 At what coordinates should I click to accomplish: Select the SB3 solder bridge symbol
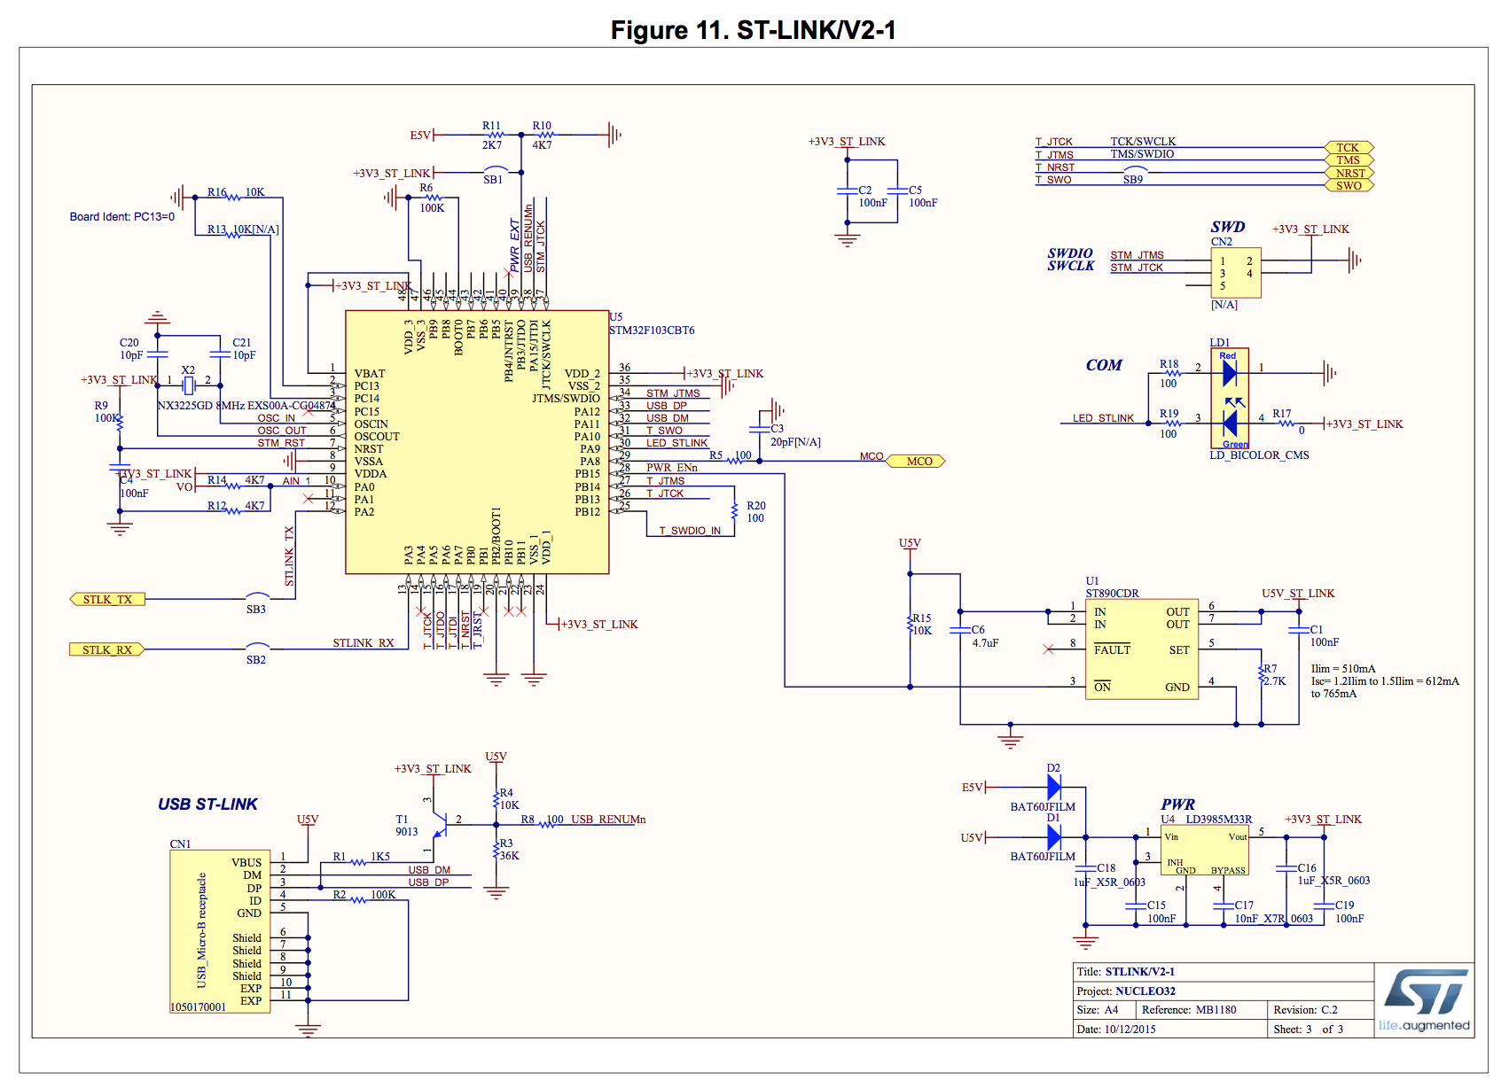257,595
